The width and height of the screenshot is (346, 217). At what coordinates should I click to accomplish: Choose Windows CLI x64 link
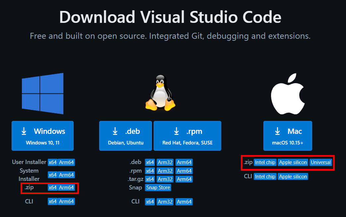52,201
